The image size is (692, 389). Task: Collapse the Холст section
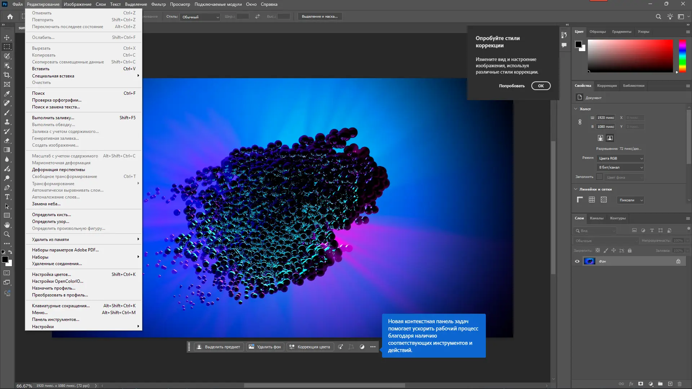576,109
